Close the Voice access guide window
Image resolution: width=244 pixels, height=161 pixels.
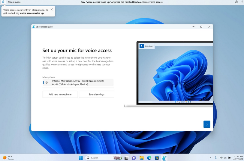coord(209,27)
